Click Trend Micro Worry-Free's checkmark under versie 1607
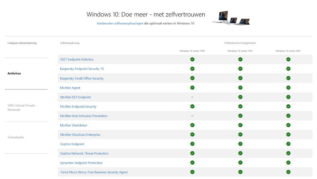317x179 pixels. point(288,172)
